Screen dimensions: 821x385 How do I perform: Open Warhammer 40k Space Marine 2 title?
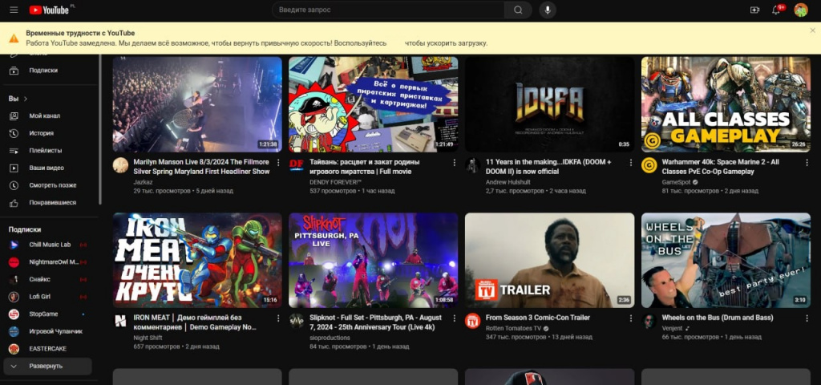(721, 167)
